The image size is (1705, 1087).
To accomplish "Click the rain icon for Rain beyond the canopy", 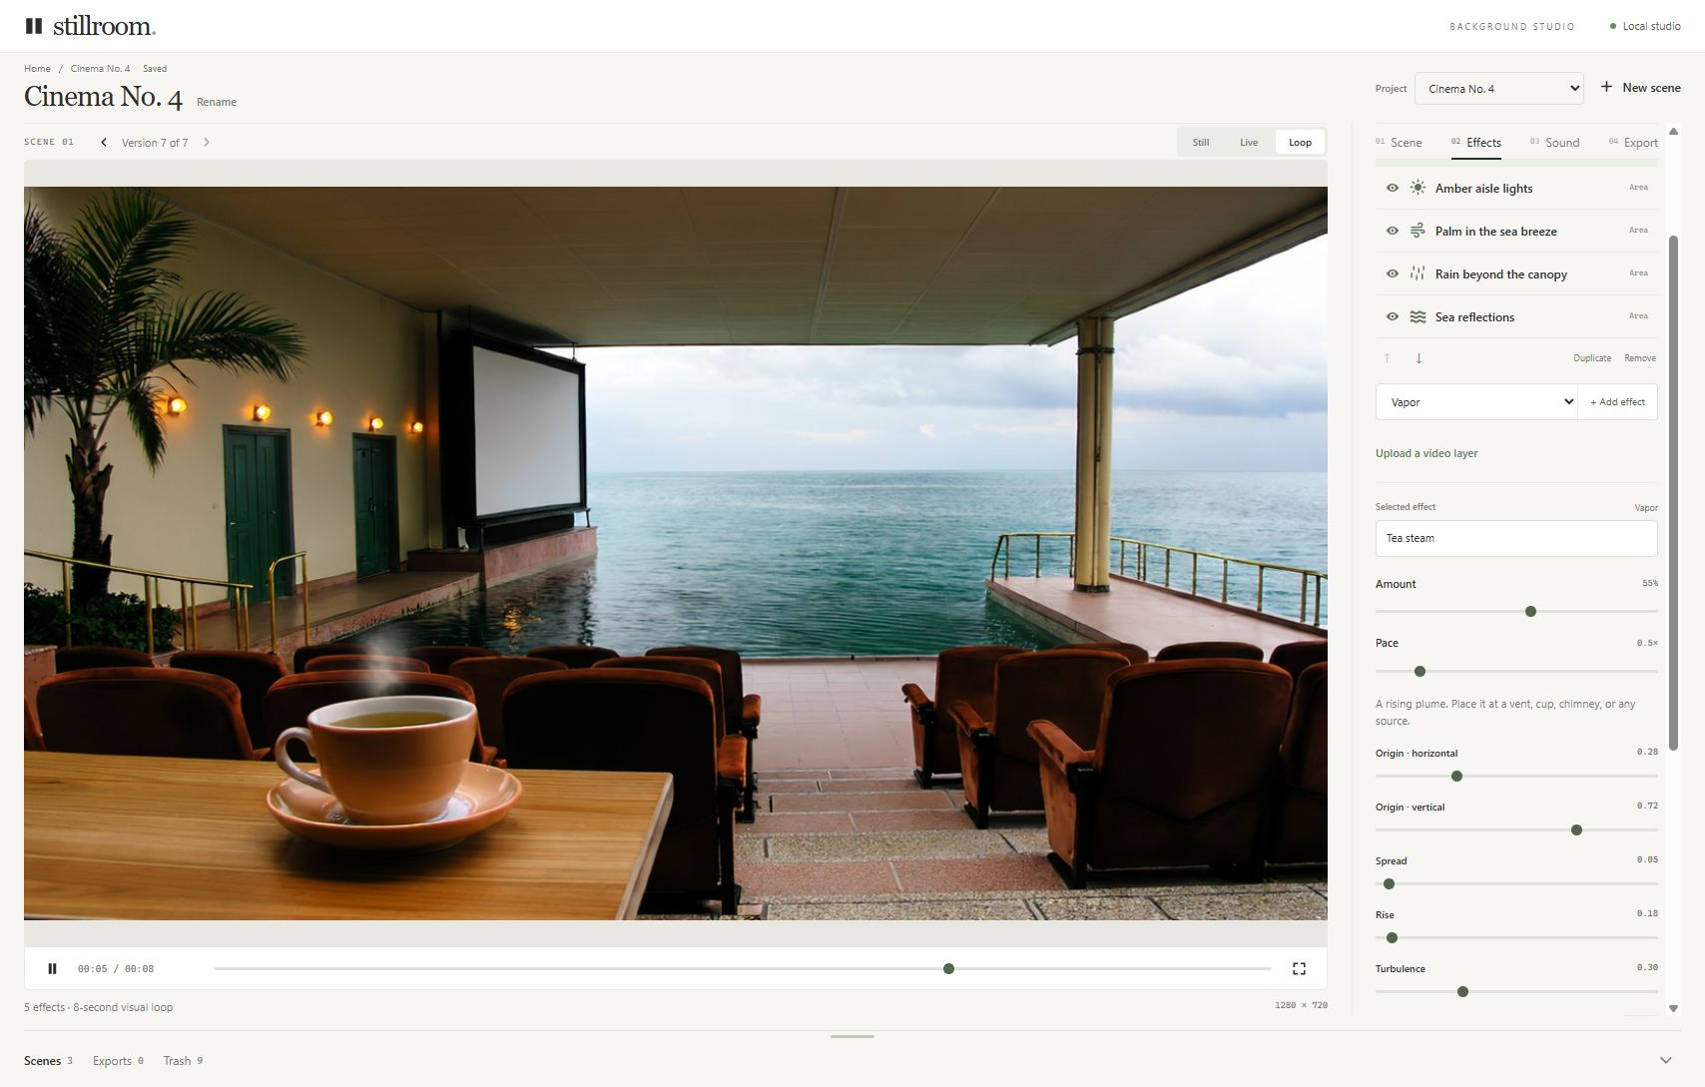I will [x=1418, y=273].
